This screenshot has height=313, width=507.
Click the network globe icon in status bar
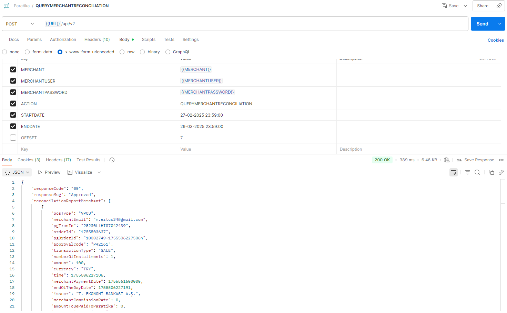[x=447, y=160]
